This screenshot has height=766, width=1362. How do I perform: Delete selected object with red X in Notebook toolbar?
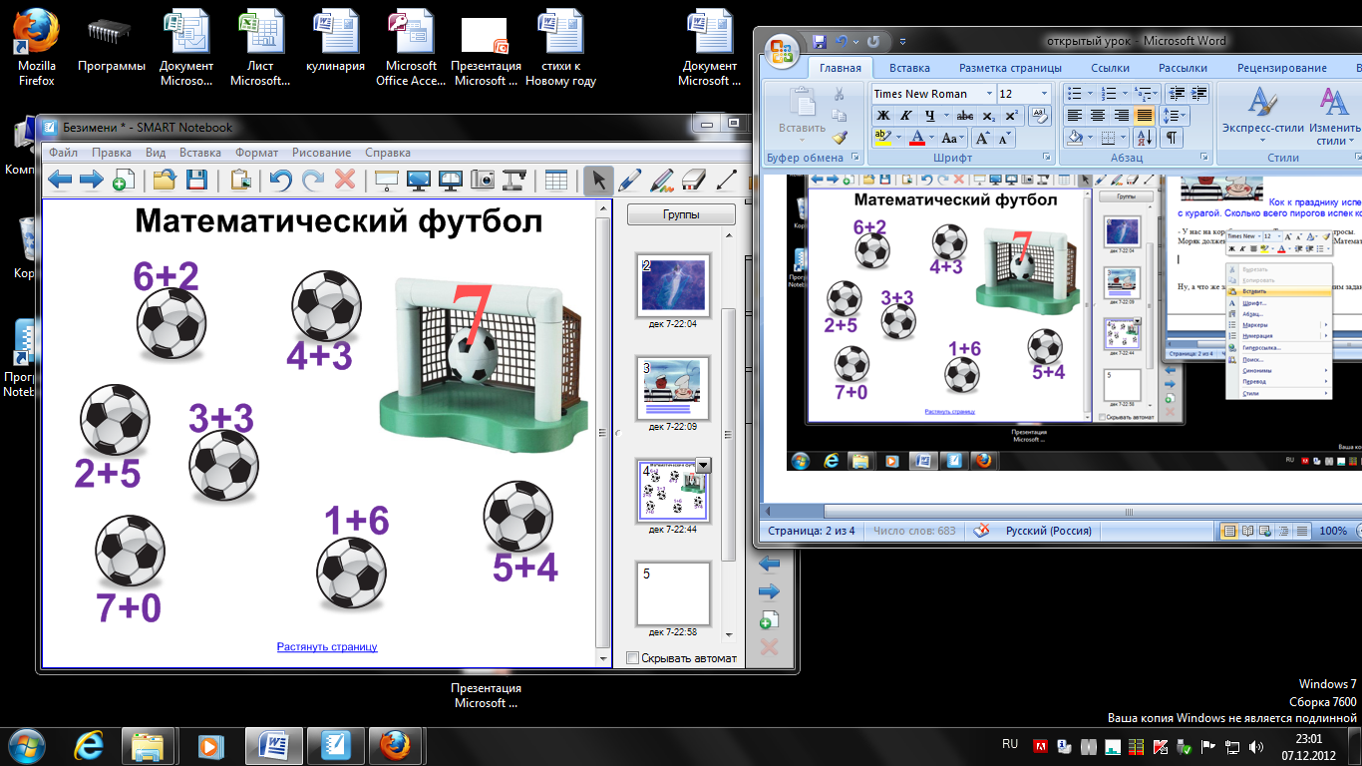click(345, 180)
